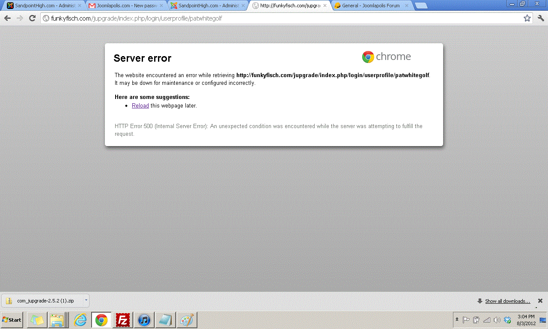This screenshot has width=548, height=329.
Task: Click the volume speaker icon in tray
Action: pos(497,320)
